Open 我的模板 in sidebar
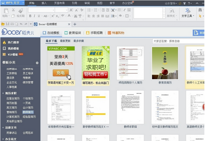 [x=11, y=48]
